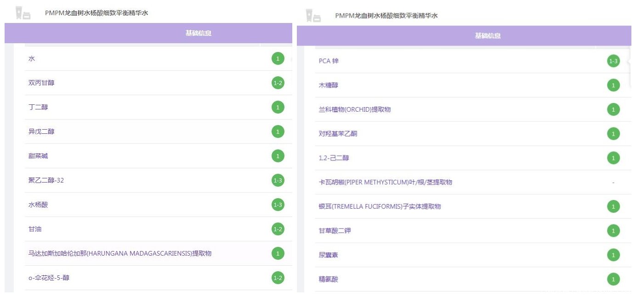
Task: Click the product tube icon in the right panel
Action: point(313,16)
